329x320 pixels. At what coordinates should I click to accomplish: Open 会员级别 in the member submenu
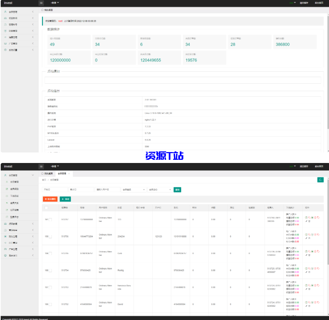click(x=14, y=189)
